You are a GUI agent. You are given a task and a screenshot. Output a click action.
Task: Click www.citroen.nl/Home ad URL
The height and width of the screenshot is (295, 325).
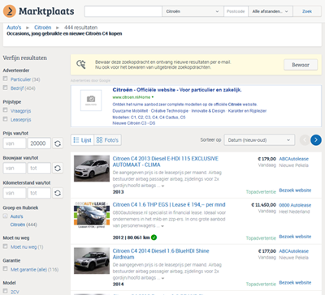132,97
